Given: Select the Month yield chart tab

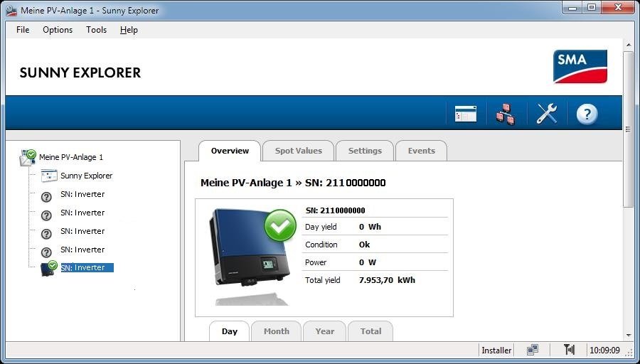Looking at the screenshot, I should pyautogui.click(x=277, y=331).
